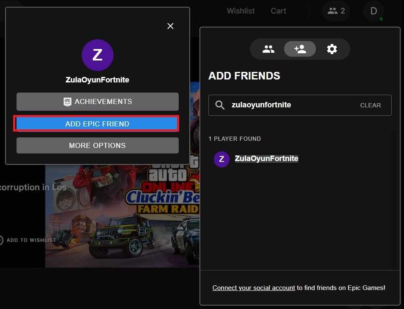Click Add to Wishlist plus icon
Screen dimensions: 404x309
point(1,240)
